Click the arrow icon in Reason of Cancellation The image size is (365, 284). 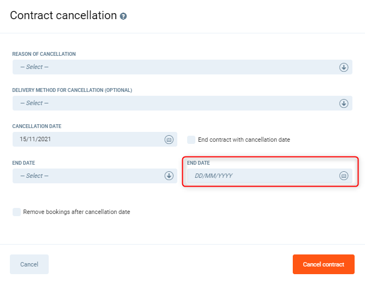[x=344, y=67]
